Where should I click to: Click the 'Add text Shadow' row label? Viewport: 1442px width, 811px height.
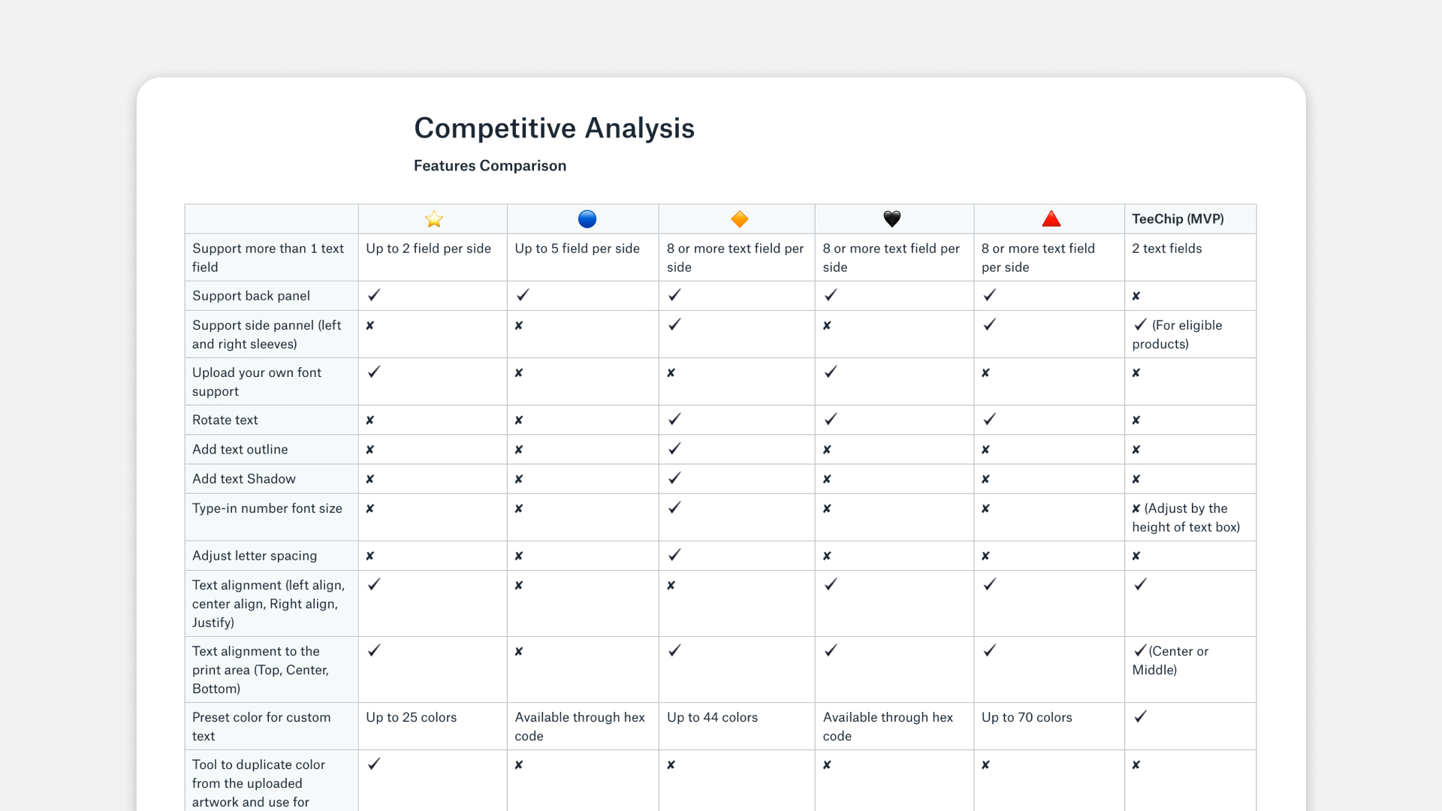(244, 479)
